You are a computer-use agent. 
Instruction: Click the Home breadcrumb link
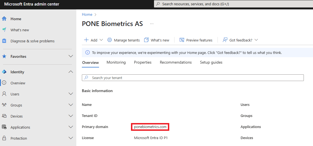click(x=87, y=15)
